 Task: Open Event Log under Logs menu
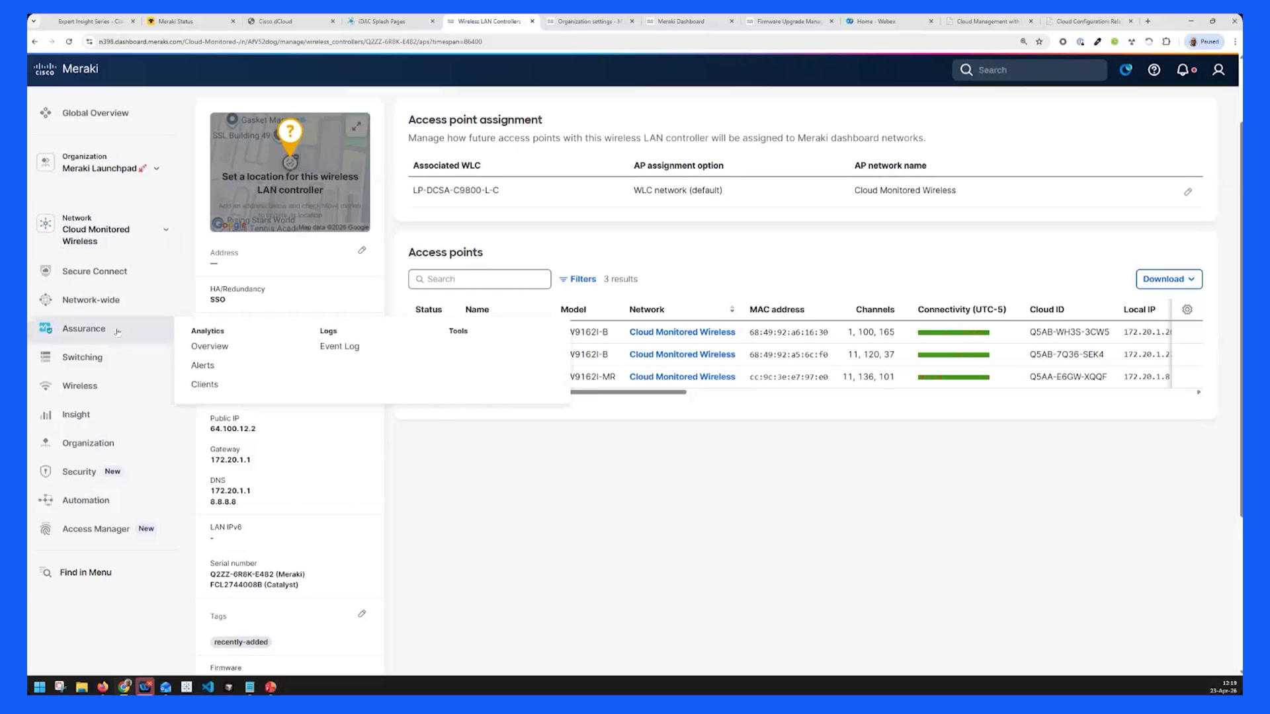(x=339, y=346)
